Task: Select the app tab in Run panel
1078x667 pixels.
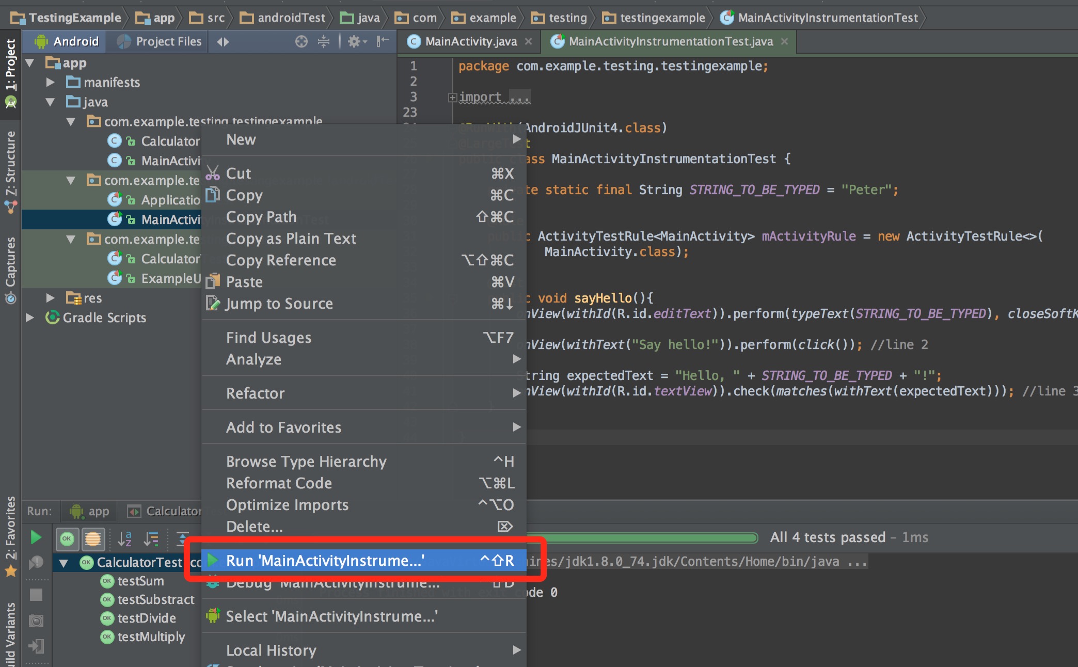Action: click(x=89, y=511)
